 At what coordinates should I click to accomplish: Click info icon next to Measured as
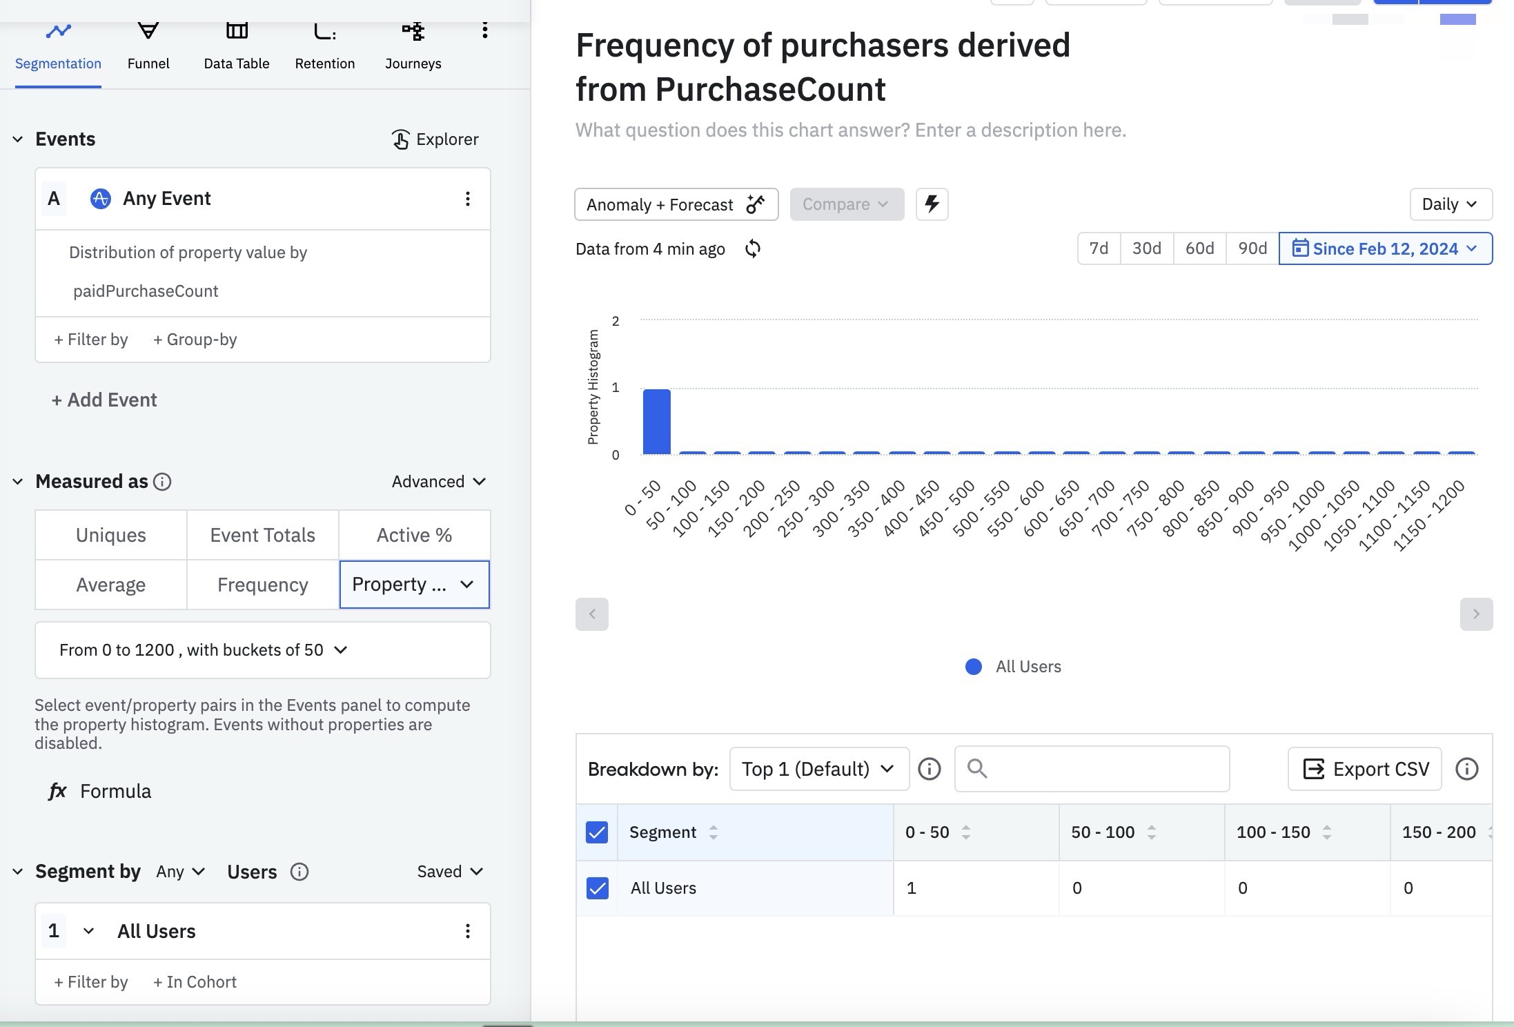[162, 482]
